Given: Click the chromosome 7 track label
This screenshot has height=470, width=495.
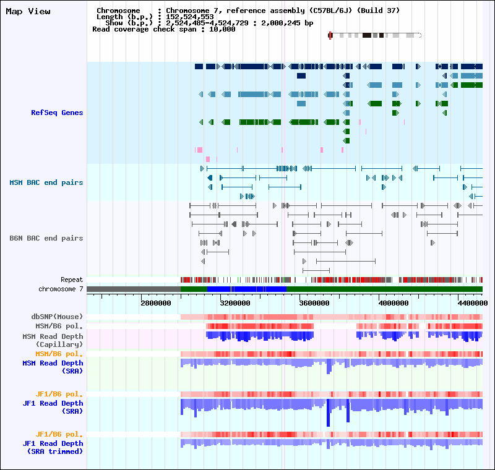Looking at the screenshot, I should [x=61, y=289].
